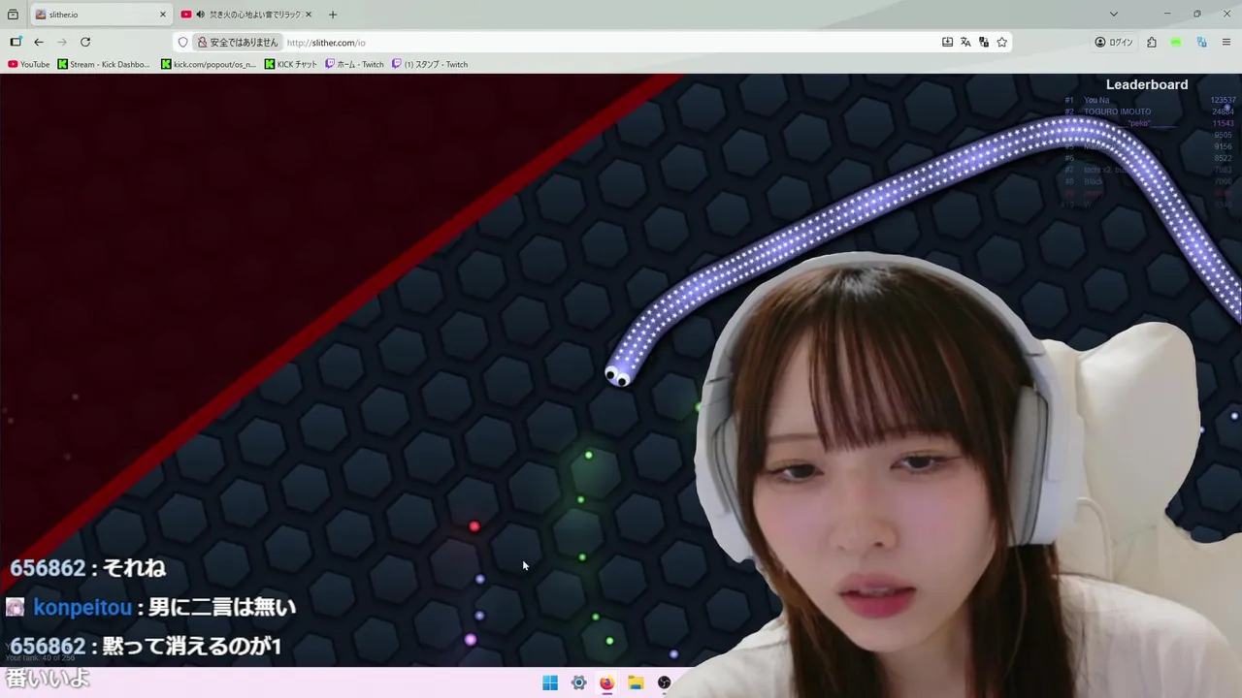Go back one page
The image size is (1242, 698).
point(39,42)
